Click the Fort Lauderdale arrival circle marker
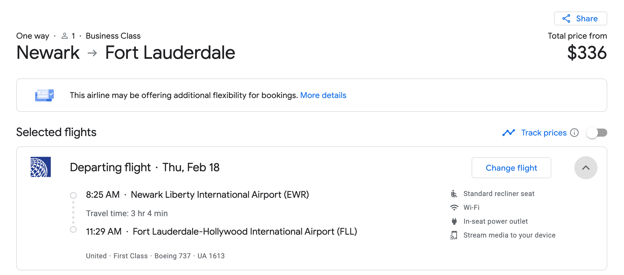 click(73, 229)
